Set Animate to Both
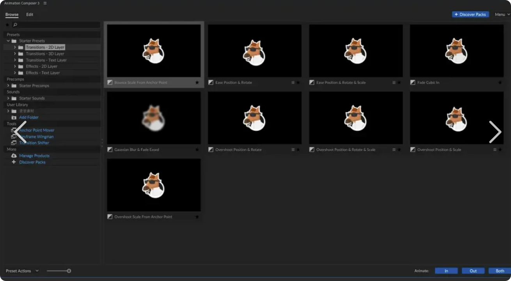The height and width of the screenshot is (281, 511). (500, 271)
